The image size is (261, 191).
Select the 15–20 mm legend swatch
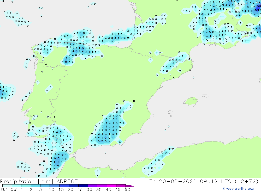pos(64,186)
